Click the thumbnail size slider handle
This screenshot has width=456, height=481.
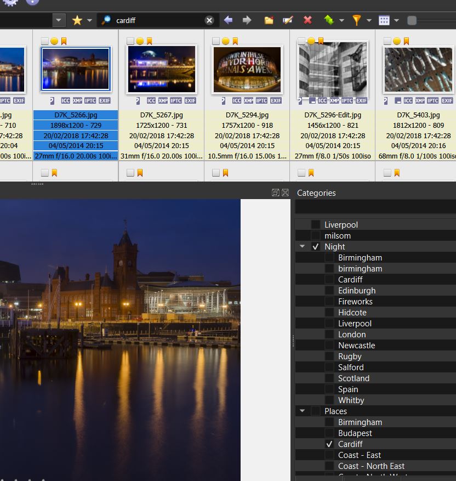point(412,20)
